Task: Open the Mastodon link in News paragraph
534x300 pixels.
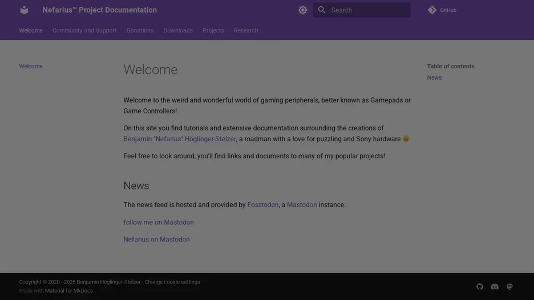Action: pyautogui.click(x=302, y=205)
